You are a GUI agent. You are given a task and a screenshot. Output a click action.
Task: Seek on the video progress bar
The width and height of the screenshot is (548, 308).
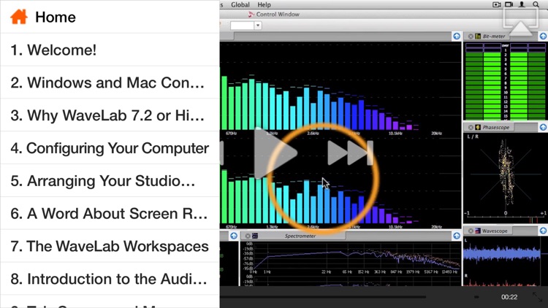[x=322, y=297]
